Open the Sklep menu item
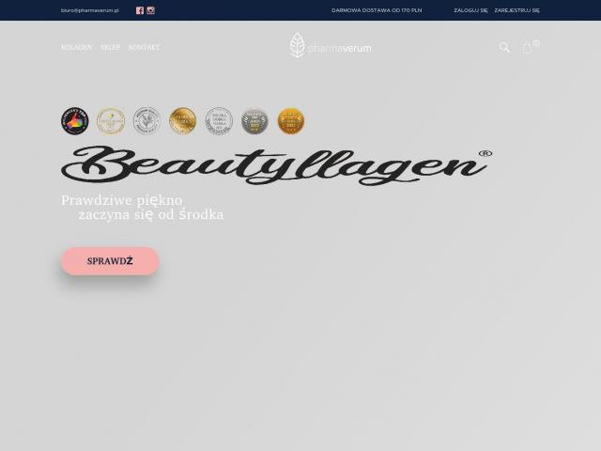The image size is (601, 451). 111,48
